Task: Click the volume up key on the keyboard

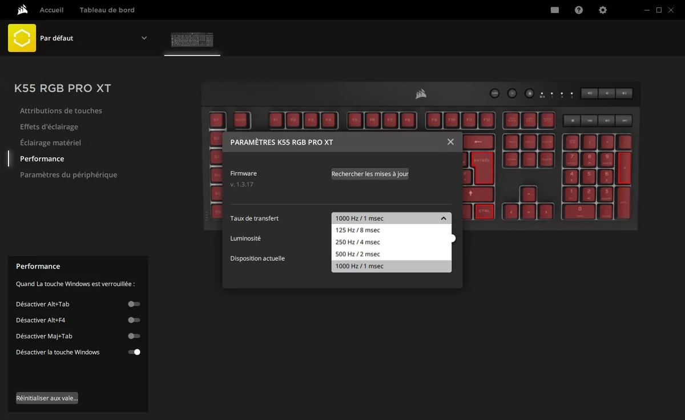Action: point(624,93)
